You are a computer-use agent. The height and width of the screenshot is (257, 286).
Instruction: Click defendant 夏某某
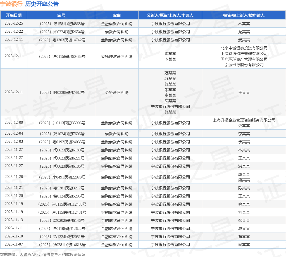coord(244,229)
